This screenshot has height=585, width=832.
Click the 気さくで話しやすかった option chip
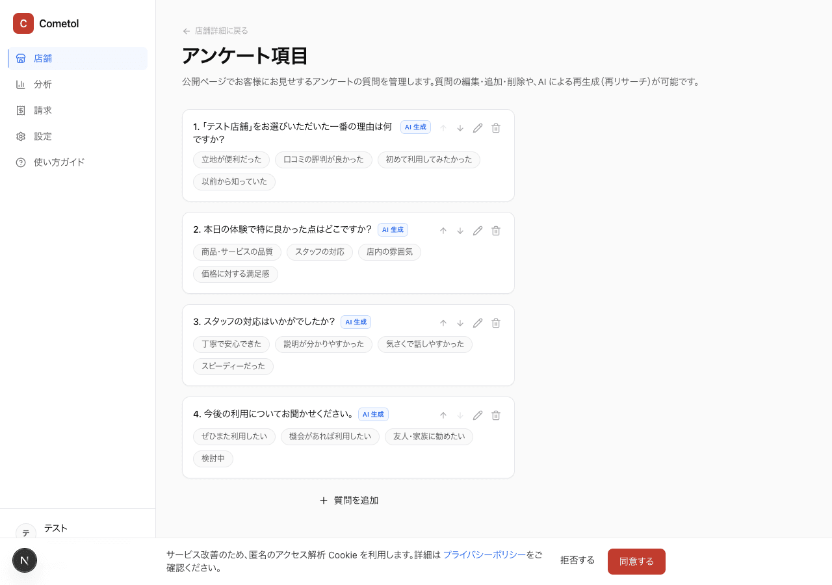coord(425,344)
